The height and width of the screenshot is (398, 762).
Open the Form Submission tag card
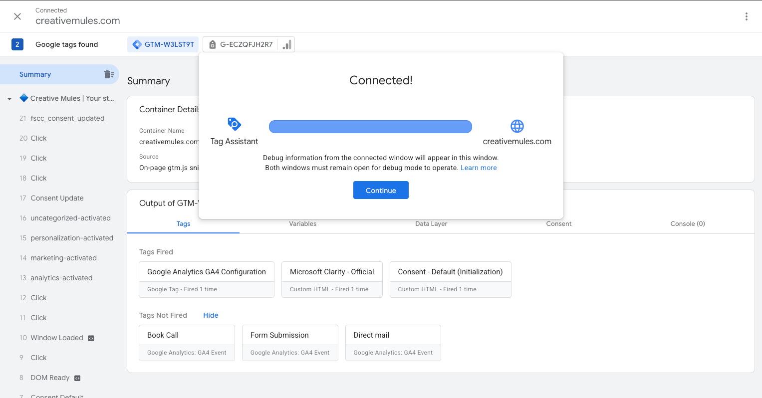pyautogui.click(x=290, y=343)
